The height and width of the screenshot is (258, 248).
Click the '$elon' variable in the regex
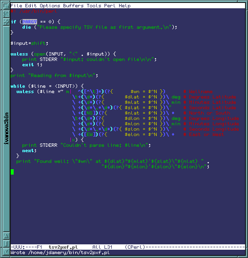pyautogui.click(x=132, y=135)
